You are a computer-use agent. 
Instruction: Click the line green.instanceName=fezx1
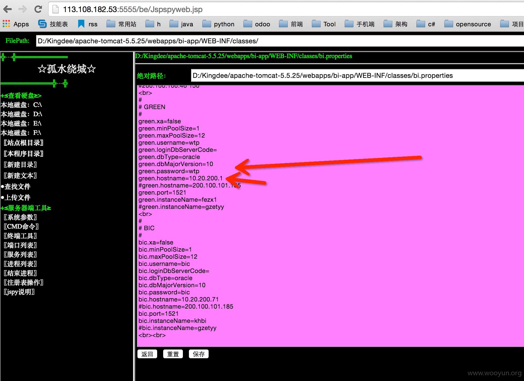(x=178, y=200)
